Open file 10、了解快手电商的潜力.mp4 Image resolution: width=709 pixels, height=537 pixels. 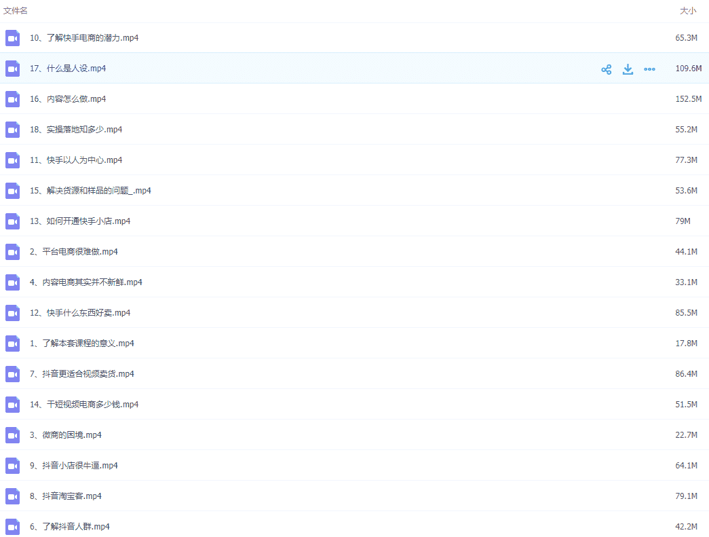pos(84,38)
